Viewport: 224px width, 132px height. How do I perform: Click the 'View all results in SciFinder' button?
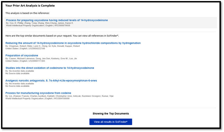pos(111,122)
